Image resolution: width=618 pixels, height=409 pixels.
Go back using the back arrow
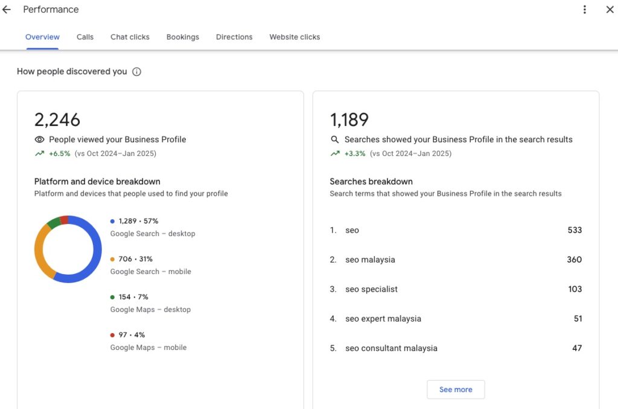[x=6, y=9]
